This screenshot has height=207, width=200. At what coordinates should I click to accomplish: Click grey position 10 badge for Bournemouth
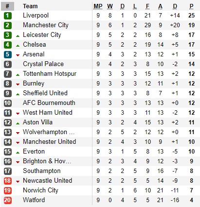point(7,103)
